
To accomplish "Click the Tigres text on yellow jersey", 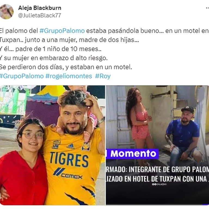I will coord(69,160).
